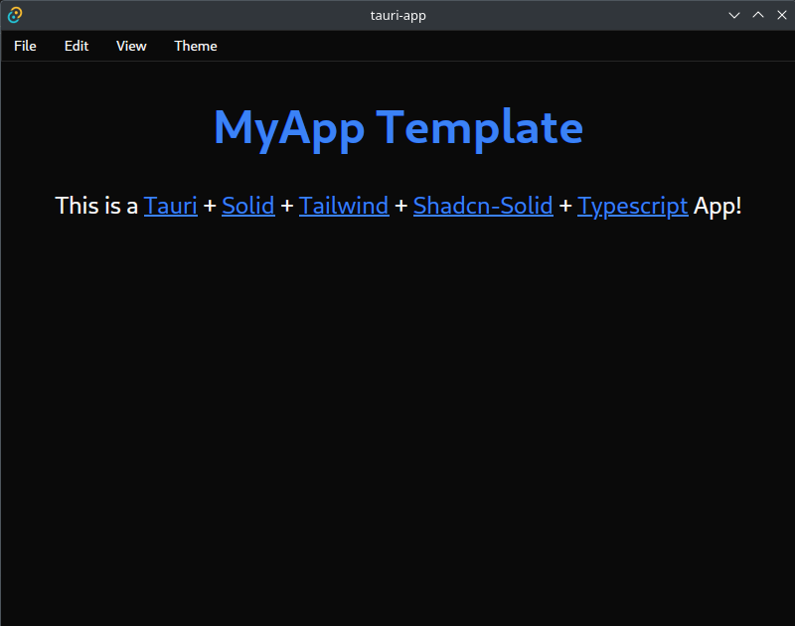Click the Tauri app icon in title bar

pos(15,15)
